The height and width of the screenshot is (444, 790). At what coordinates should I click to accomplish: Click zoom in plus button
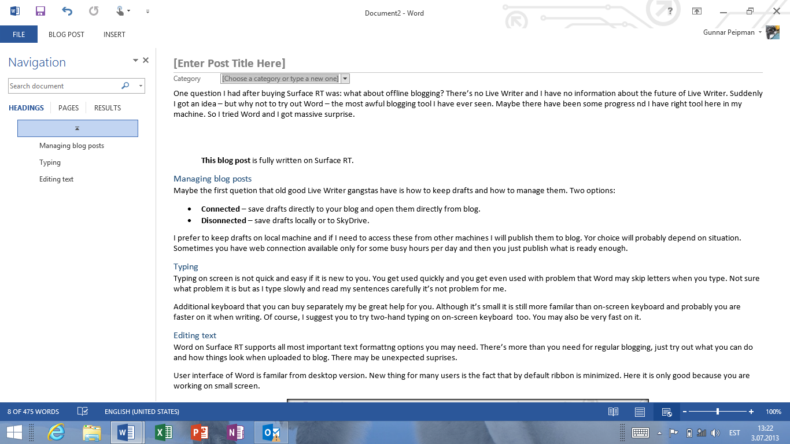751,412
